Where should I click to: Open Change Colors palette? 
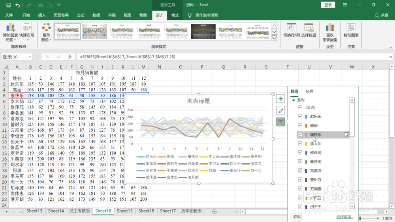[x=46, y=32]
